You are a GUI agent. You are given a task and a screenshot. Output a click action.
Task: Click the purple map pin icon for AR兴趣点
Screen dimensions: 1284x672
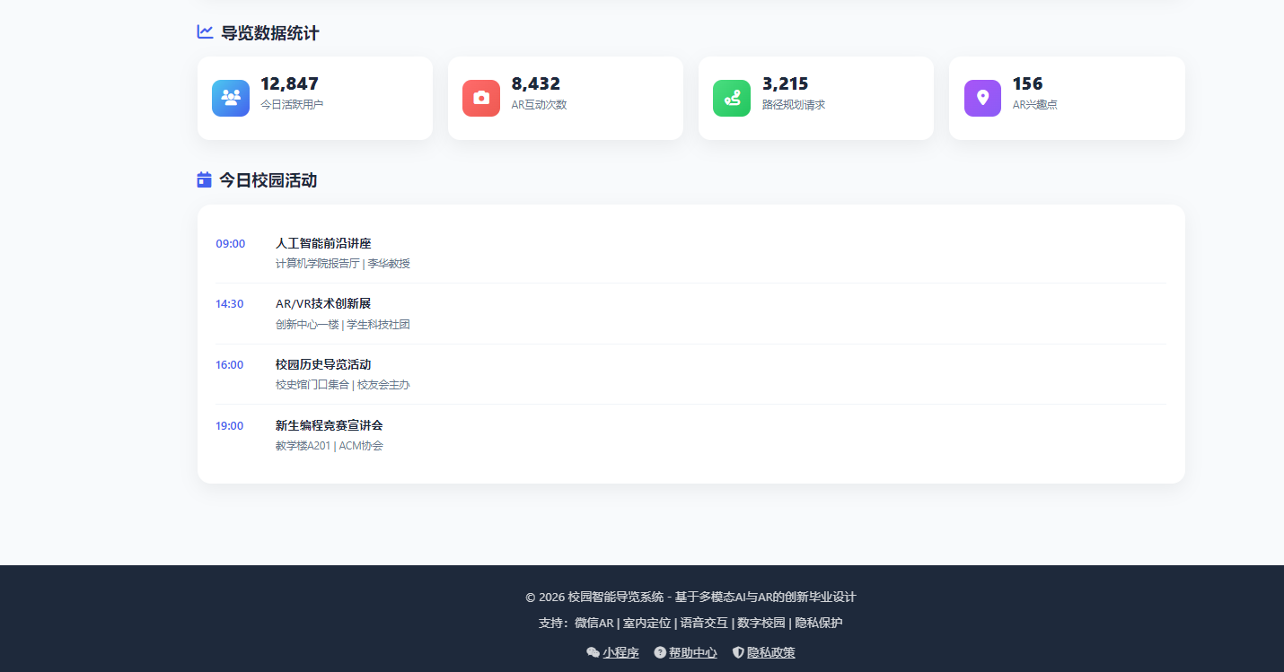coord(981,98)
